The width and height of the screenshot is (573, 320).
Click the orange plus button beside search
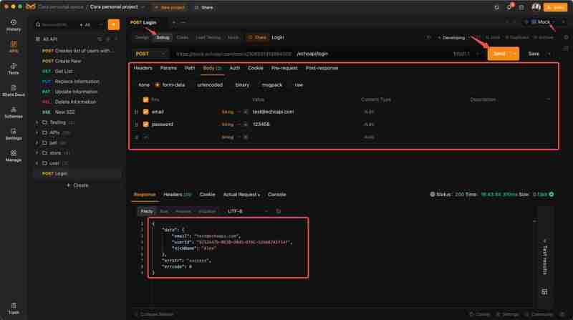click(x=112, y=24)
